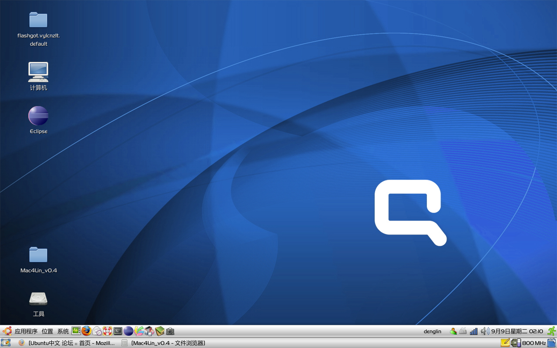The width and height of the screenshot is (557, 348).
Task: Open the help lifebuoy launcher
Action: tap(107, 331)
